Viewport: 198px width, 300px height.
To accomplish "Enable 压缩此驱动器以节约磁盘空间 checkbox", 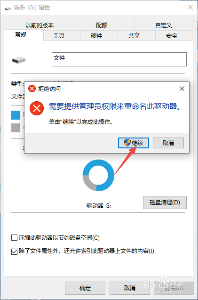I will point(14,238).
